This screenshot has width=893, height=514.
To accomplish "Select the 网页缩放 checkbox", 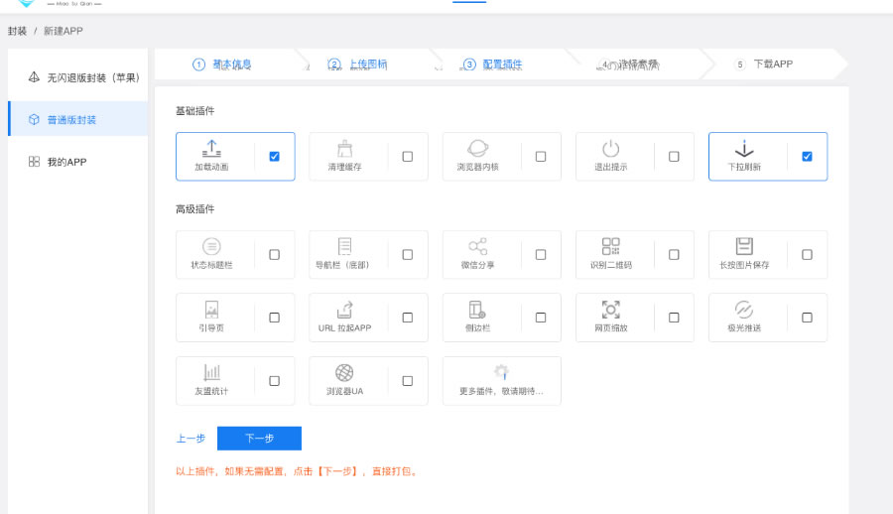I will coord(674,318).
